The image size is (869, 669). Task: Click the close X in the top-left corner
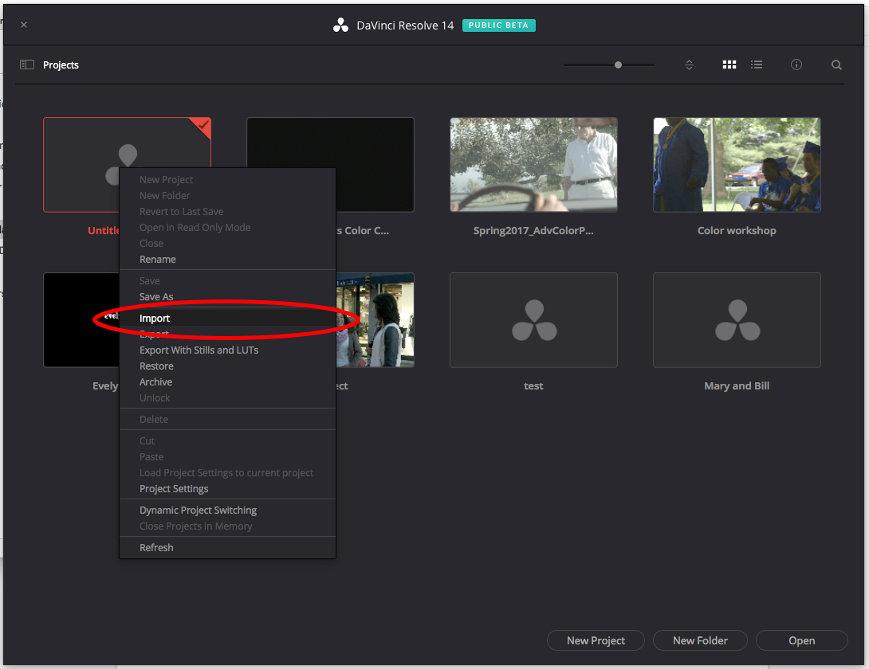24,25
